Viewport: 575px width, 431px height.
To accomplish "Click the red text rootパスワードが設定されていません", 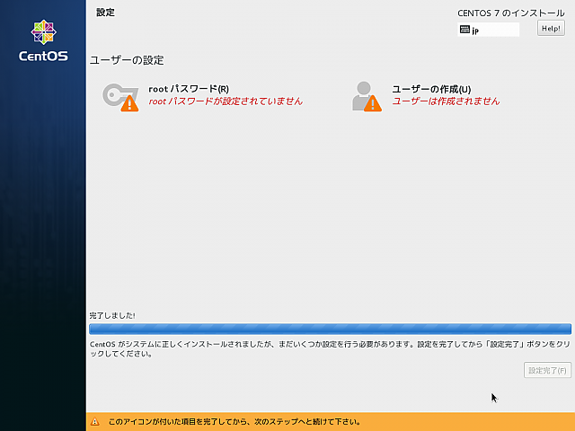I will pyautogui.click(x=226, y=101).
